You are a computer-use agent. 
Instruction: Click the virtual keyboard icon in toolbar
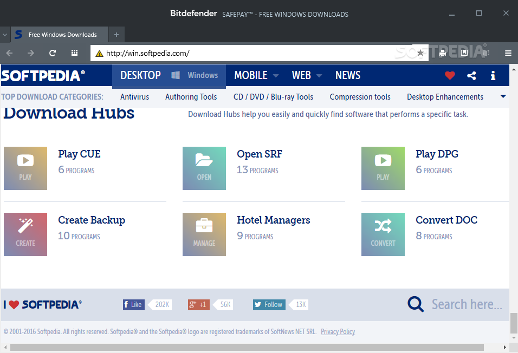[485, 53]
